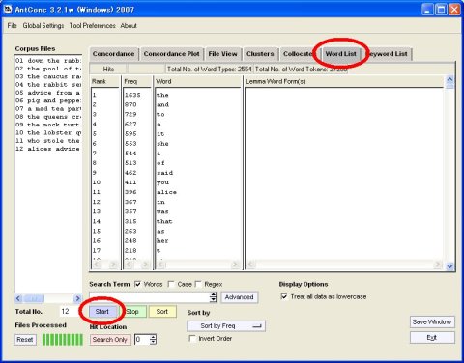This screenshot has width=464, height=363.
Task: Click the yellow Sort button
Action: pyautogui.click(x=162, y=312)
